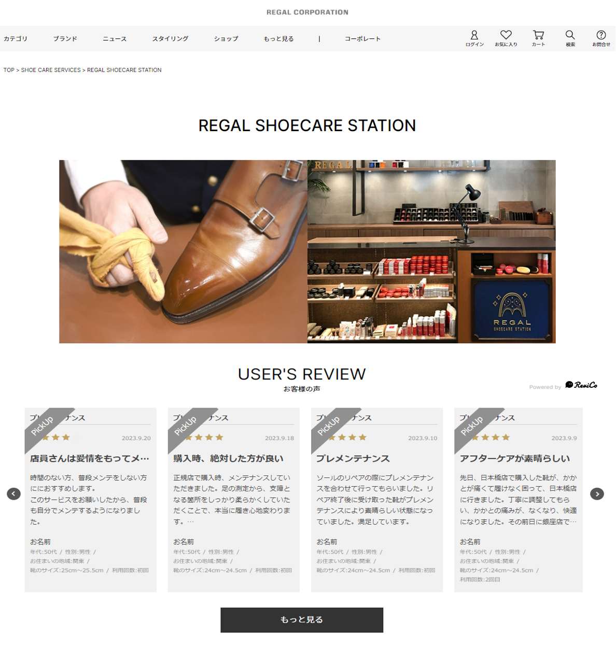Click star rating on 2023.9.9 review

tap(486, 438)
